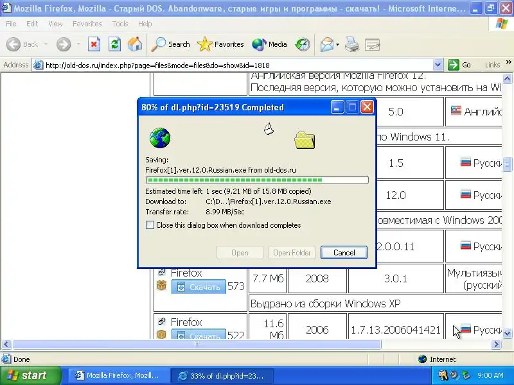This screenshot has height=385, width=514.
Task: Click the Mail envelope icon
Action: pyautogui.click(x=327, y=44)
